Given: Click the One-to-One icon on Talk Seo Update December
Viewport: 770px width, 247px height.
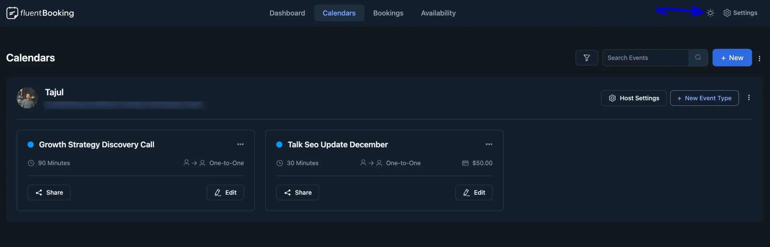Looking at the screenshot, I should pos(371,163).
